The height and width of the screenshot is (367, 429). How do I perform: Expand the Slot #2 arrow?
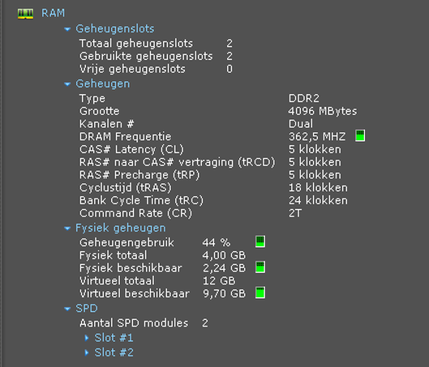click(87, 352)
